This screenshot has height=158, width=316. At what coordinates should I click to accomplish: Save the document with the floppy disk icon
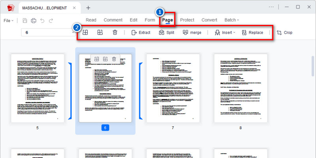(25, 21)
